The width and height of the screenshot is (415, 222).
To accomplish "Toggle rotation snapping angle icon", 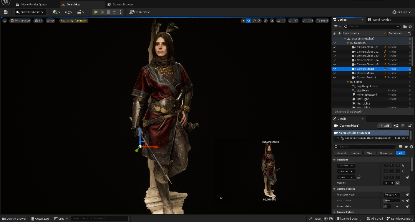I will [290, 21].
